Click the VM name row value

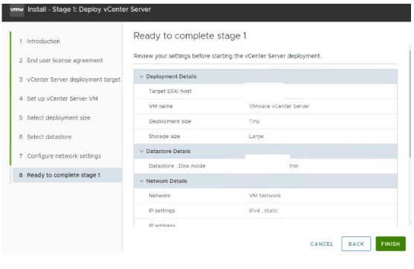279,106
